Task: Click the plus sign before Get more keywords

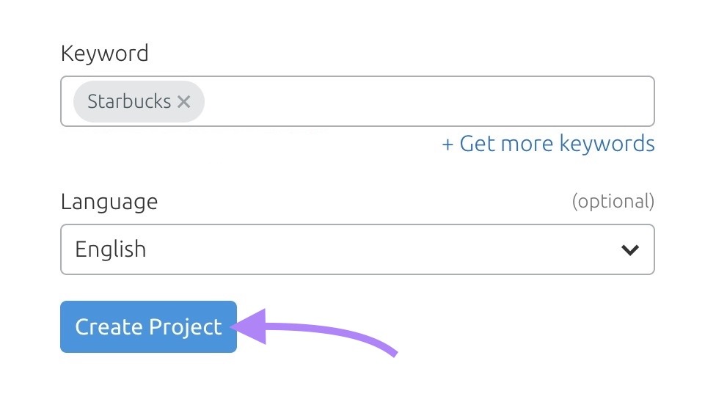Action: (x=447, y=145)
